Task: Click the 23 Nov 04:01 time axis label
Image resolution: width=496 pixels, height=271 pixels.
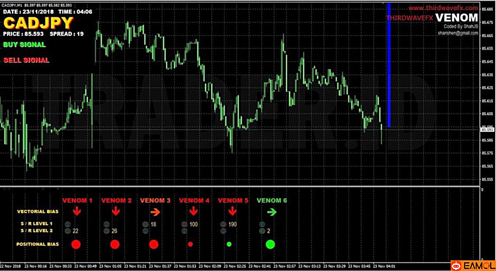Action: [384, 266]
